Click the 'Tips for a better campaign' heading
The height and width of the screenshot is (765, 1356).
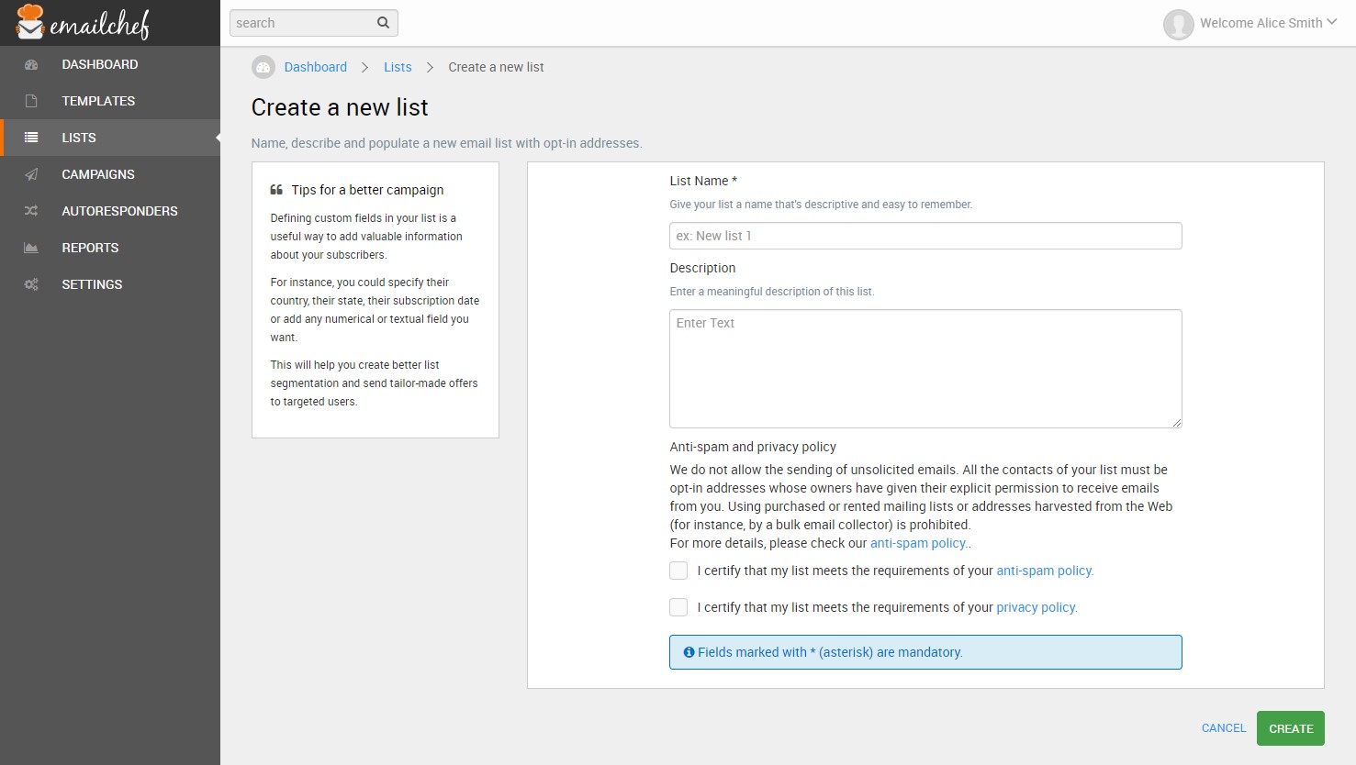pos(367,190)
